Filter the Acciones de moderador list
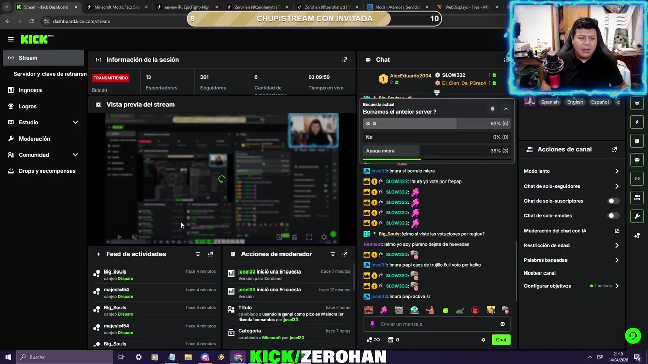This screenshot has height=364, width=648. (333, 254)
